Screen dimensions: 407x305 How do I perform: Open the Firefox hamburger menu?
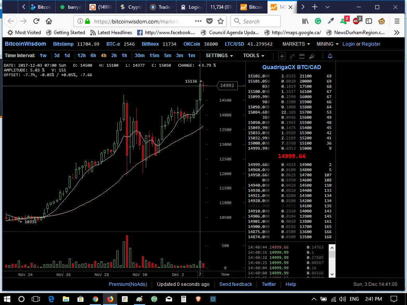[x=397, y=21]
